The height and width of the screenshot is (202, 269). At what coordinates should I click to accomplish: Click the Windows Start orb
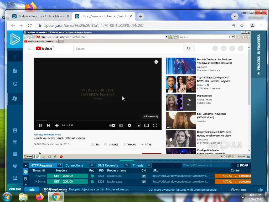7,197
